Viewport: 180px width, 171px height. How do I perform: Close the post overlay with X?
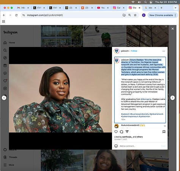click(172, 29)
